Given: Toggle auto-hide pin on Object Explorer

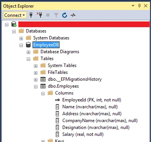Looking at the screenshot, I should click(139, 6).
